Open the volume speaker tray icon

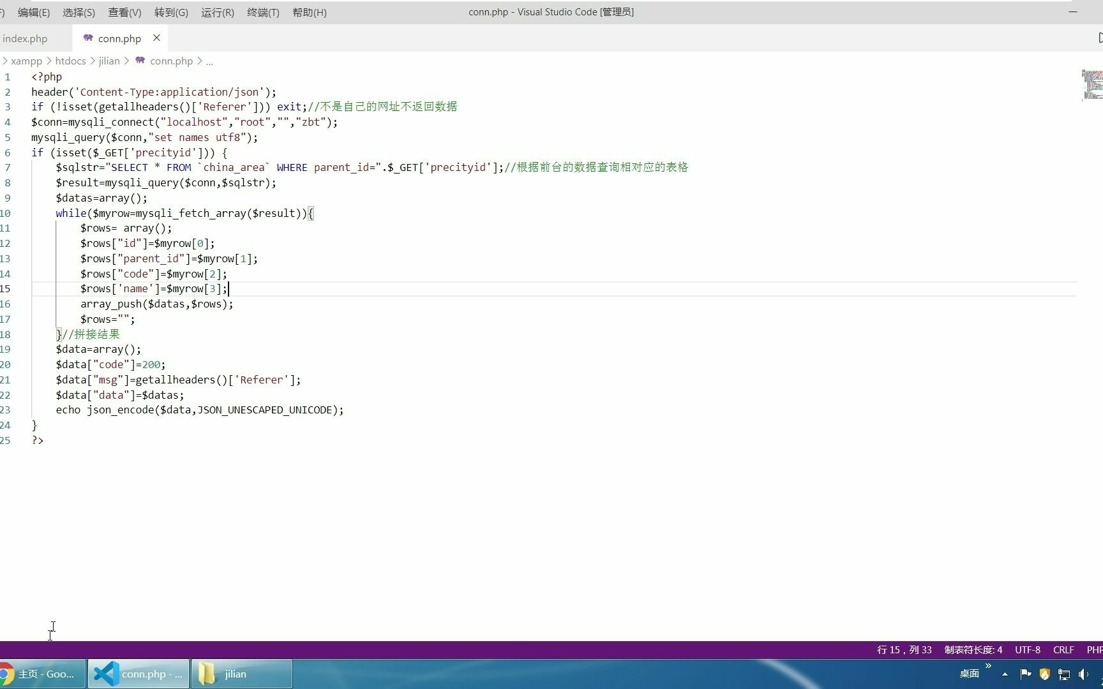(1083, 674)
